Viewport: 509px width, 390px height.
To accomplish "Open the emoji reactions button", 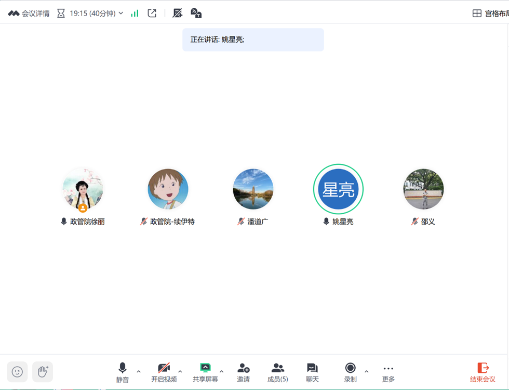I will tap(17, 372).
